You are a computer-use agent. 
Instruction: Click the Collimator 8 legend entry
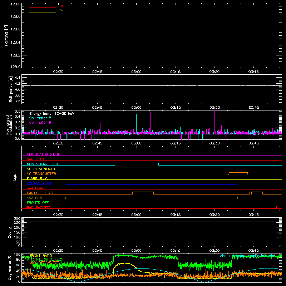[x=40, y=118]
